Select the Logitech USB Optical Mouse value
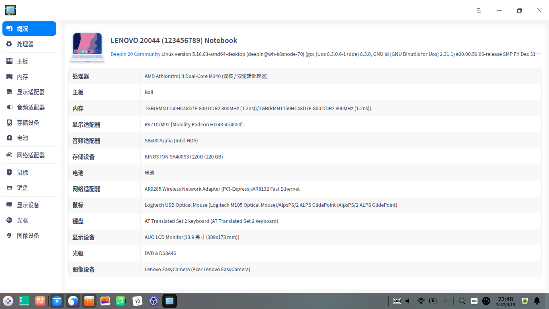This screenshot has width=549, height=309. coord(271,205)
